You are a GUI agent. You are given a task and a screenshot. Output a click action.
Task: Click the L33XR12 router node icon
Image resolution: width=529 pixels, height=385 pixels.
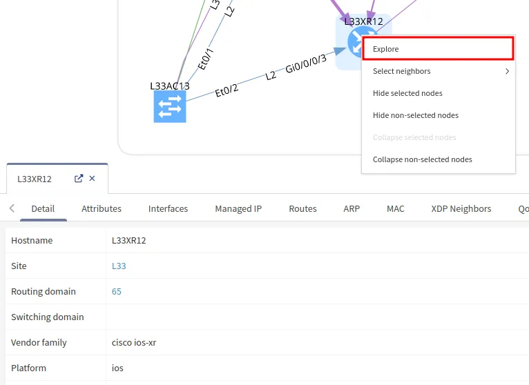(x=354, y=45)
